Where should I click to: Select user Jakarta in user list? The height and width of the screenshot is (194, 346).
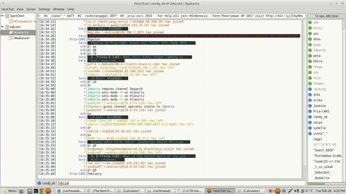click(x=320, y=50)
